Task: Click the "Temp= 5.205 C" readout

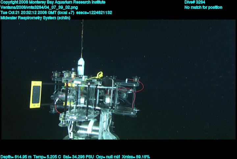Action: pos(47,157)
